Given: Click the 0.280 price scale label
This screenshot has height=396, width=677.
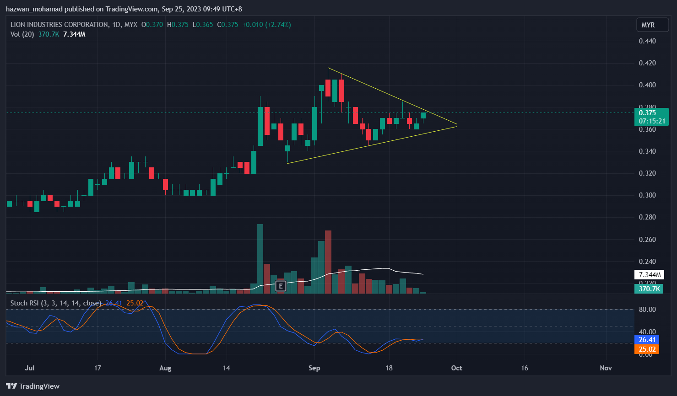Looking at the screenshot, I should [x=647, y=217].
